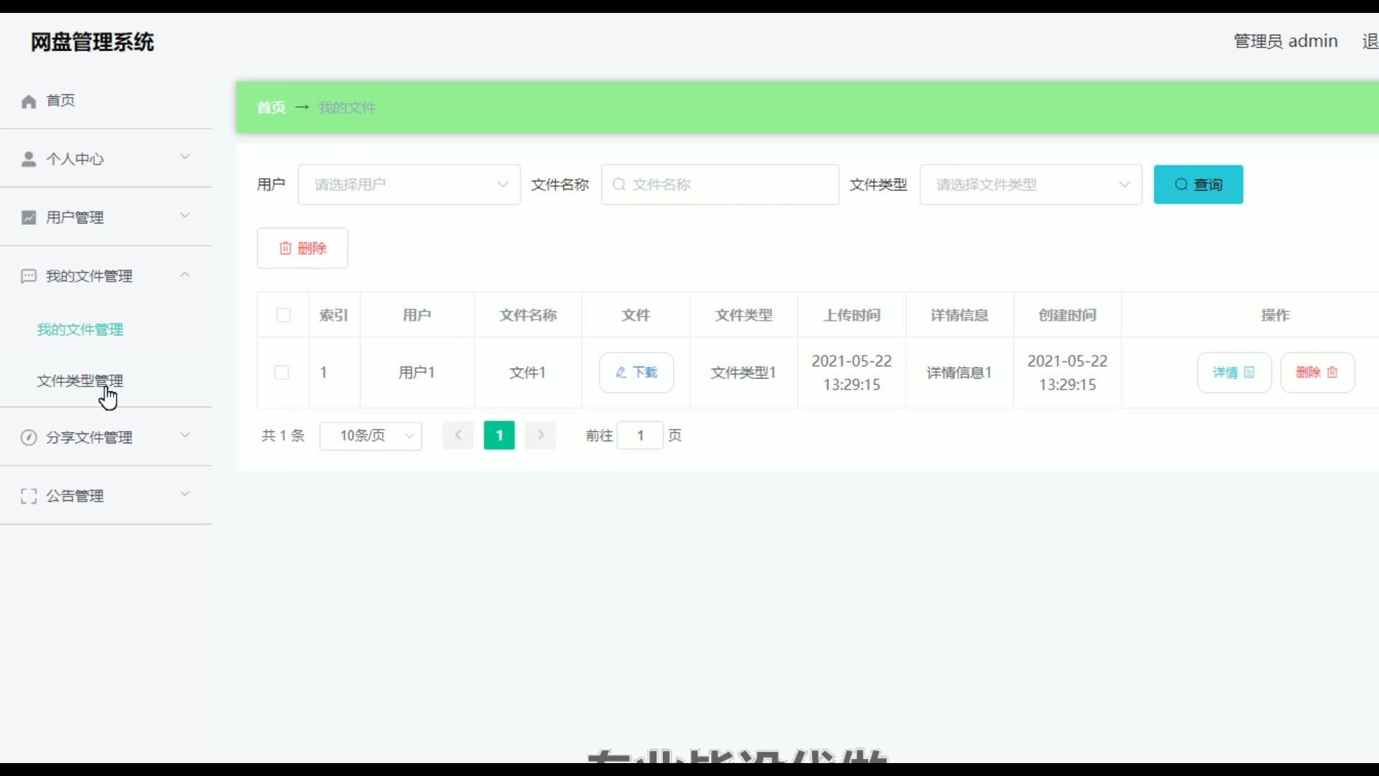Click the frame icon beside 公告管理
This screenshot has height=776, width=1379.
coord(29,496)
